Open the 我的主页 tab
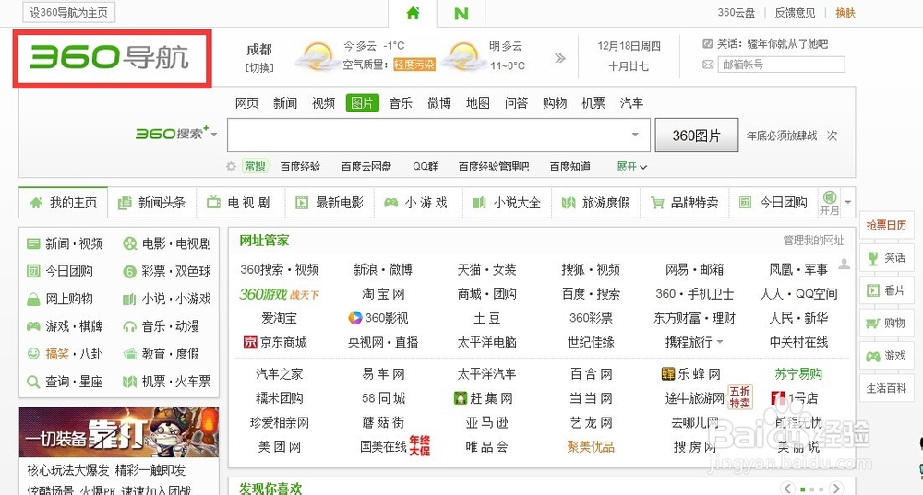 63,203
